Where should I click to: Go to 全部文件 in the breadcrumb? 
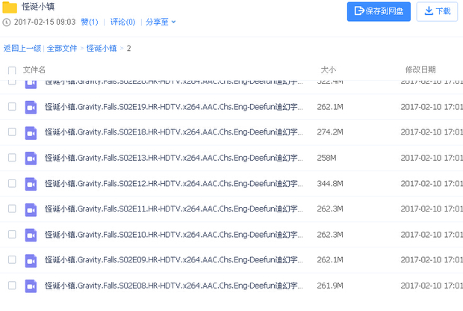click(x=62, y=48)
